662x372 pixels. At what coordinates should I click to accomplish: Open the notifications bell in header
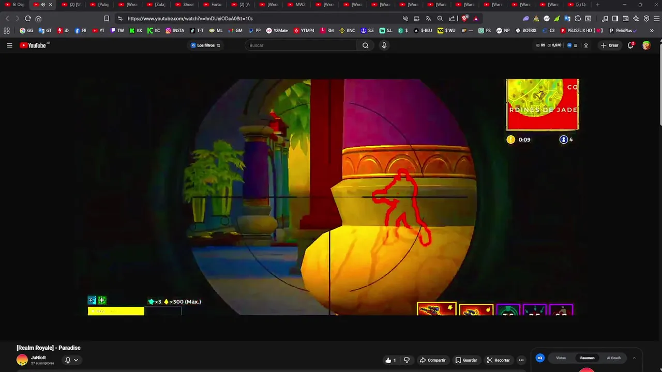(x=630, y=45)
